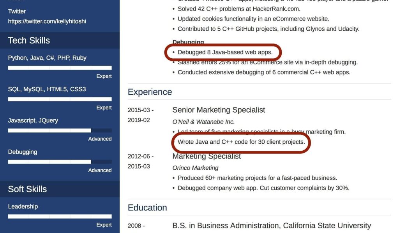Click the circled "Wrote Java and C++ code" line

point(241,142)
